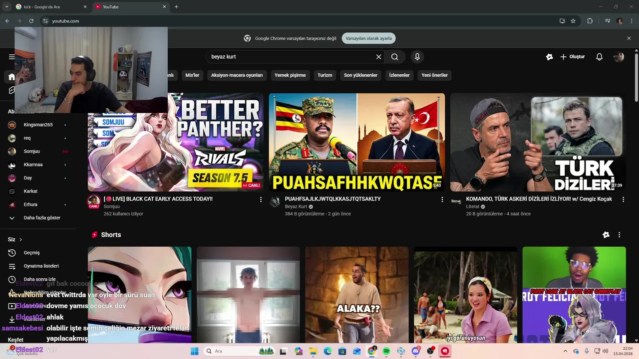Image resolution: width=639 pixels, height=359 pixels.
Task: Open the Shorts section three-dot menu
Action: 619,235
